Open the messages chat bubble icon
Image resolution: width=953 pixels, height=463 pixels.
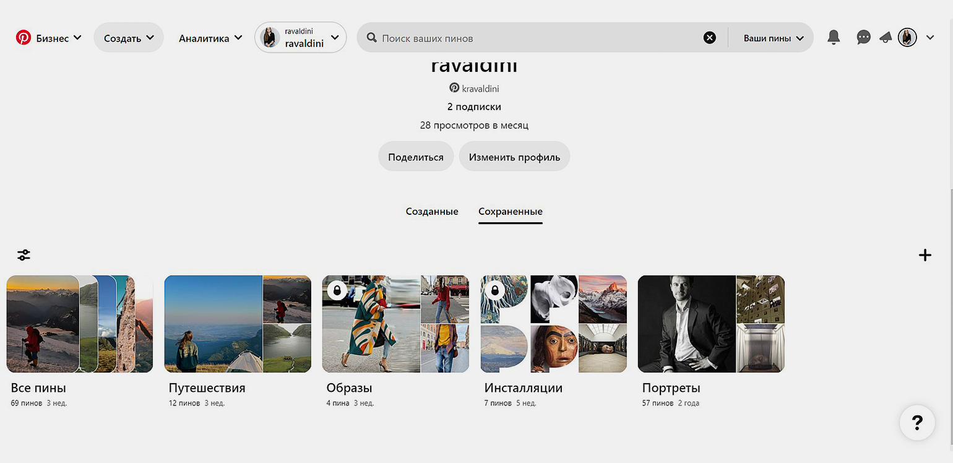863,38
